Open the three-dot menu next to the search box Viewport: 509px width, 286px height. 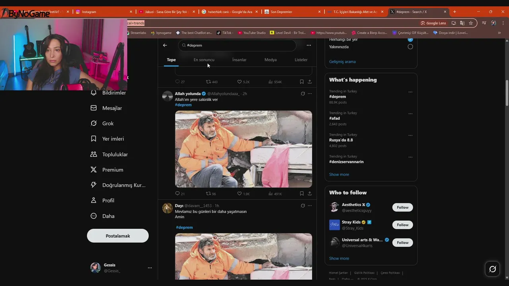click(x=309, y=45)
